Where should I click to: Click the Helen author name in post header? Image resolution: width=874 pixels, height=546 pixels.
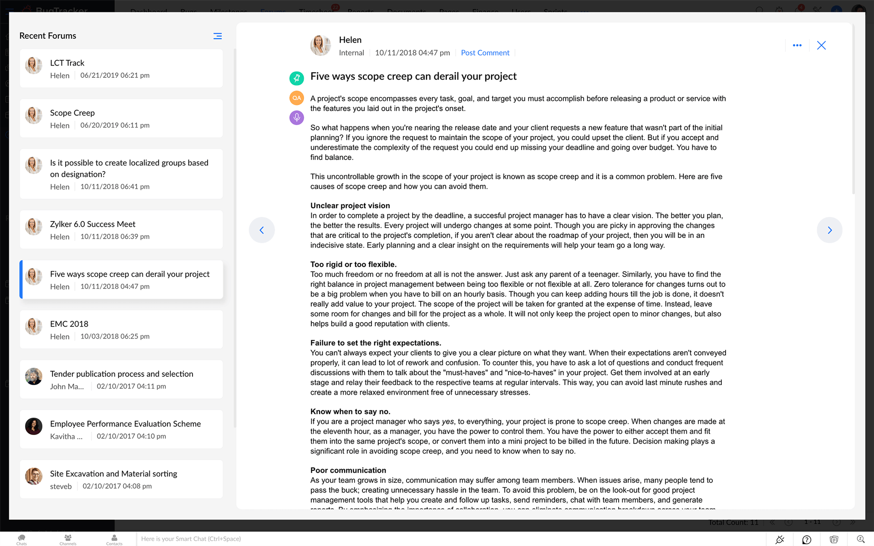350,40
